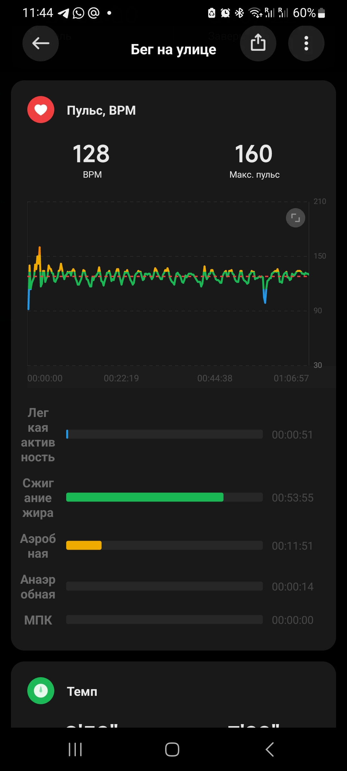Tap the green pace icon
This screenshot has height=771, width=347.
41,691
